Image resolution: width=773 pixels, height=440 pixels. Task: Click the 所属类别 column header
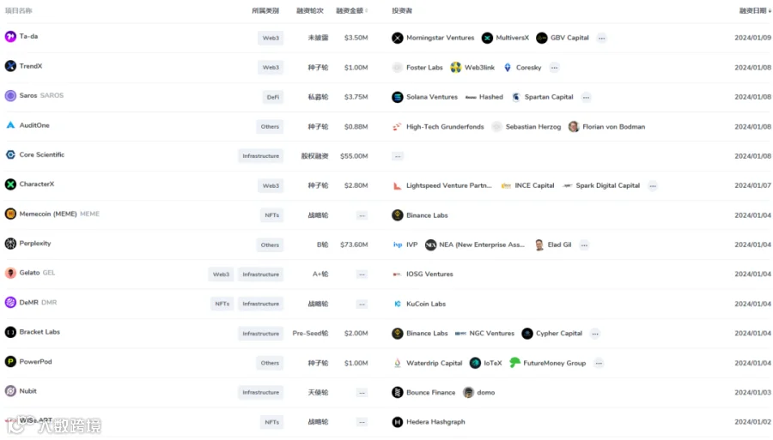click(x=265, y=11)
